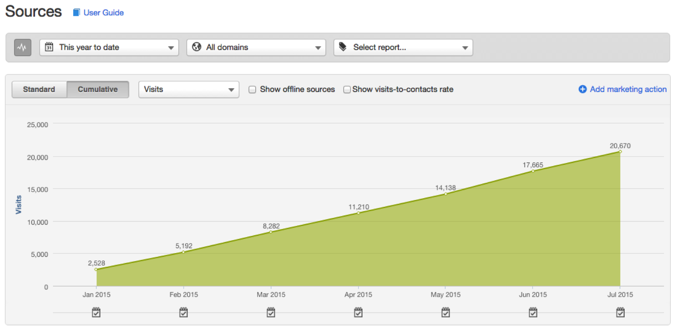
Task: Click the 20,670 data point for Jul 2015
Action: (x=620, y=152)
